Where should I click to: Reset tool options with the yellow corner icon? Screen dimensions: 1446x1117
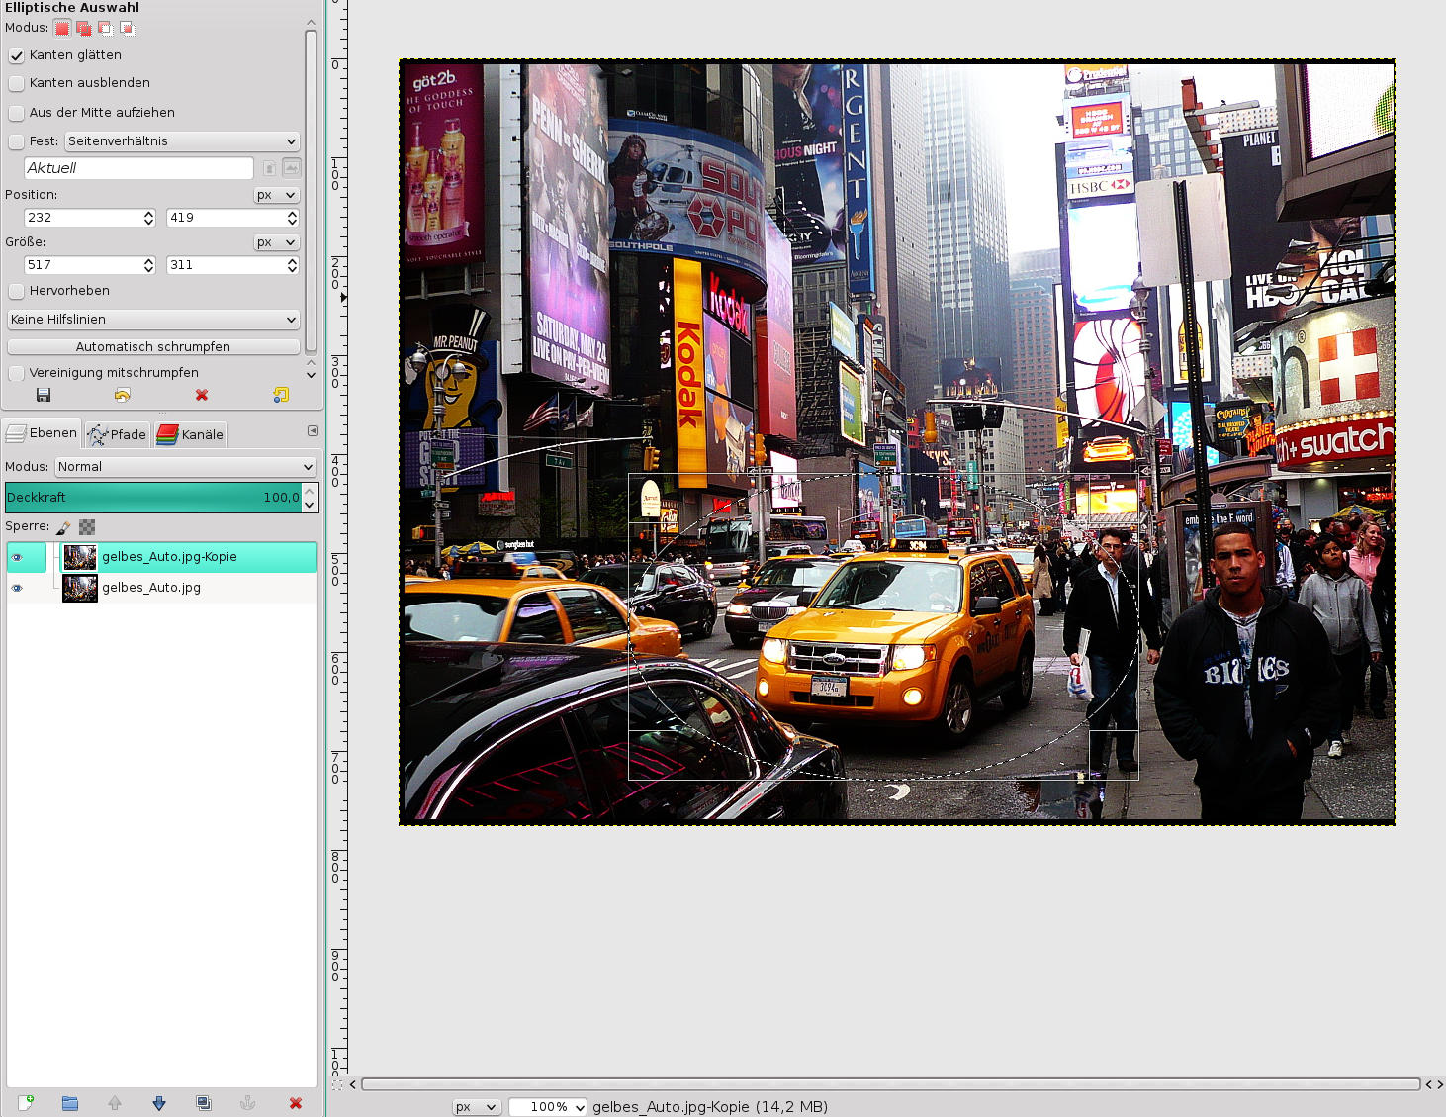[281, 395]
